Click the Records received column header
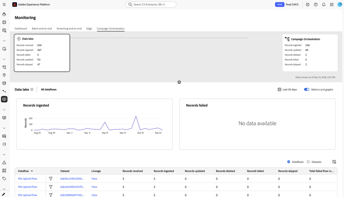Image resolution: width=344 pixels, height=197 pixels. [133, 171]
